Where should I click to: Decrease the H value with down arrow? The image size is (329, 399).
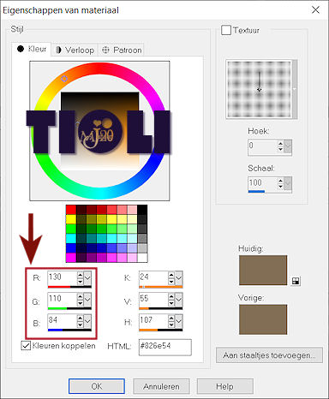171,325
